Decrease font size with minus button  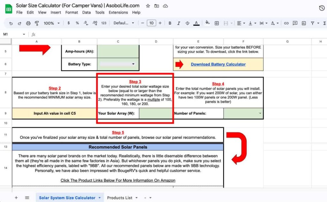tap(143, 23)
